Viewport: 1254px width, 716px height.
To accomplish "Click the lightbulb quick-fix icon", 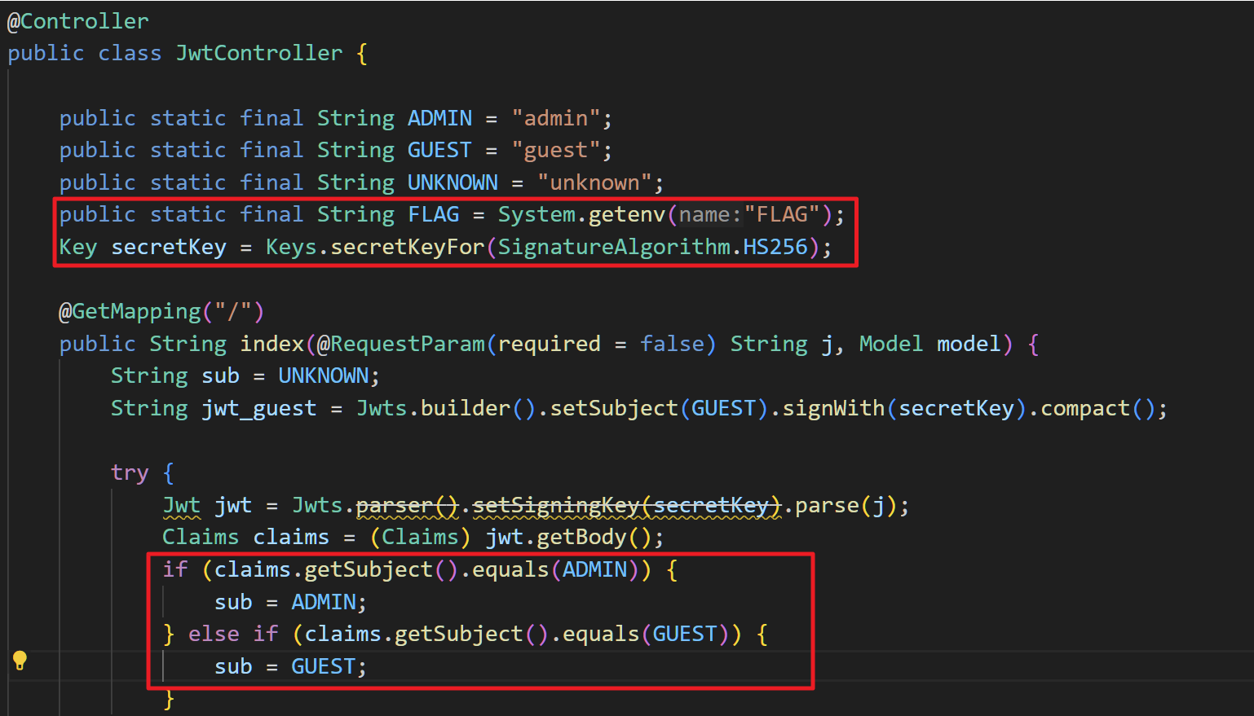I will (x=20, y=660).
